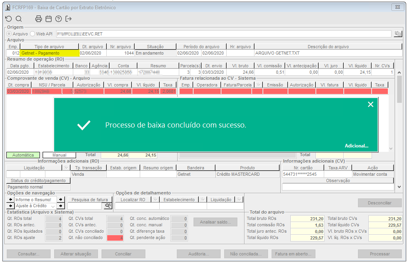Screen dimensions: 407x263
Task: Click the Vl. comissão column header
Action: tap(270, 66)
